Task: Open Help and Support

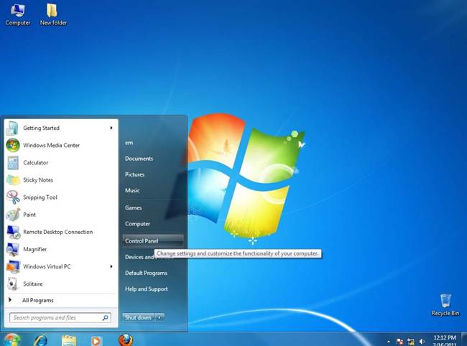Action: [x=147, y=289]
